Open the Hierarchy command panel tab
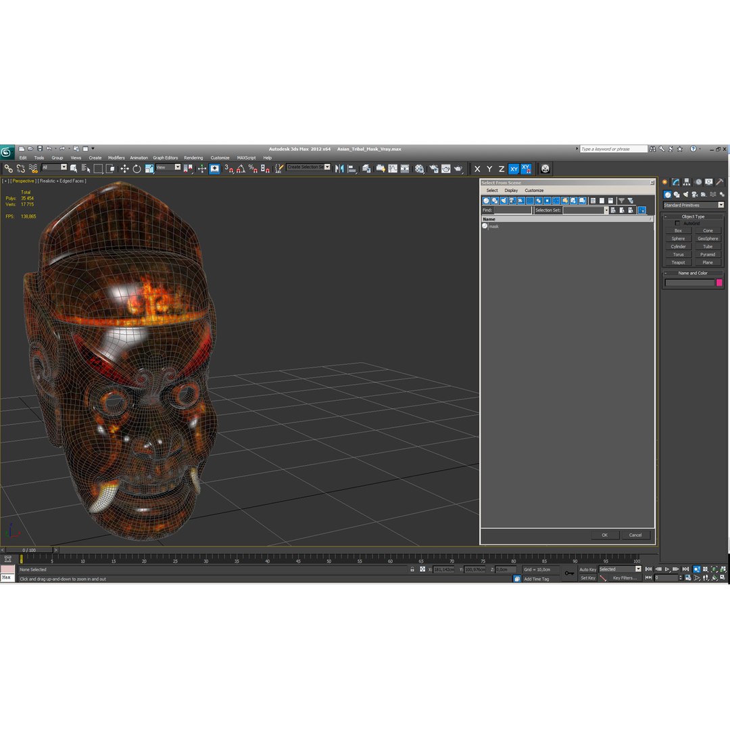Image resolution: width=730 pixels, height=730 pixels. 687,182
